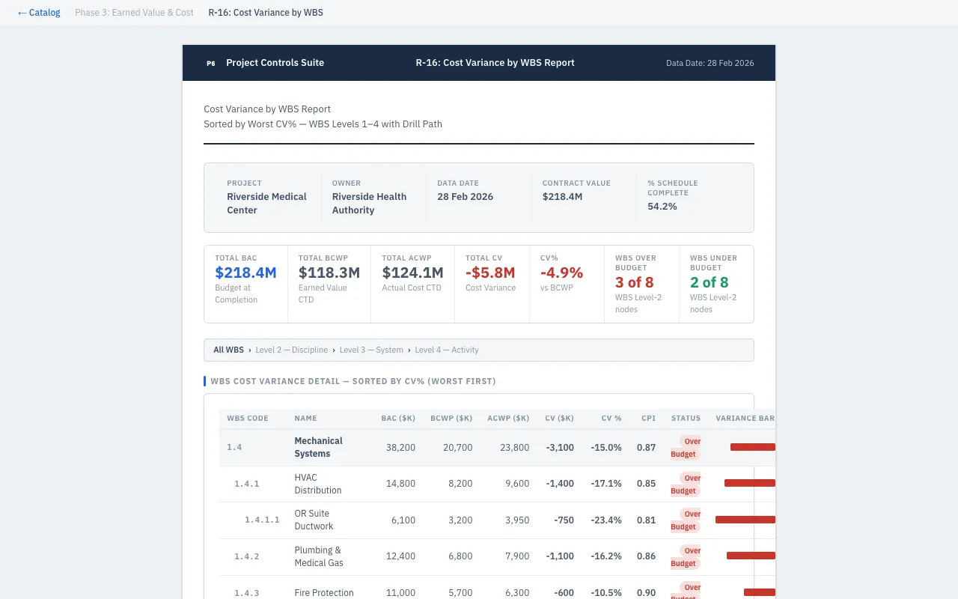The height and width of the screenshot is (599, 958).
Task: Drill into Level 3 — System
Action: pyautogui.click(x=371, y=350)
